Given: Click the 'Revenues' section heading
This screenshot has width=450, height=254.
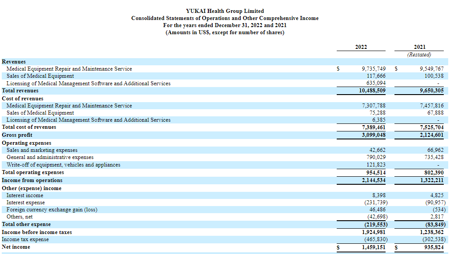Looking at the screenshot, I should coord(13,62).
